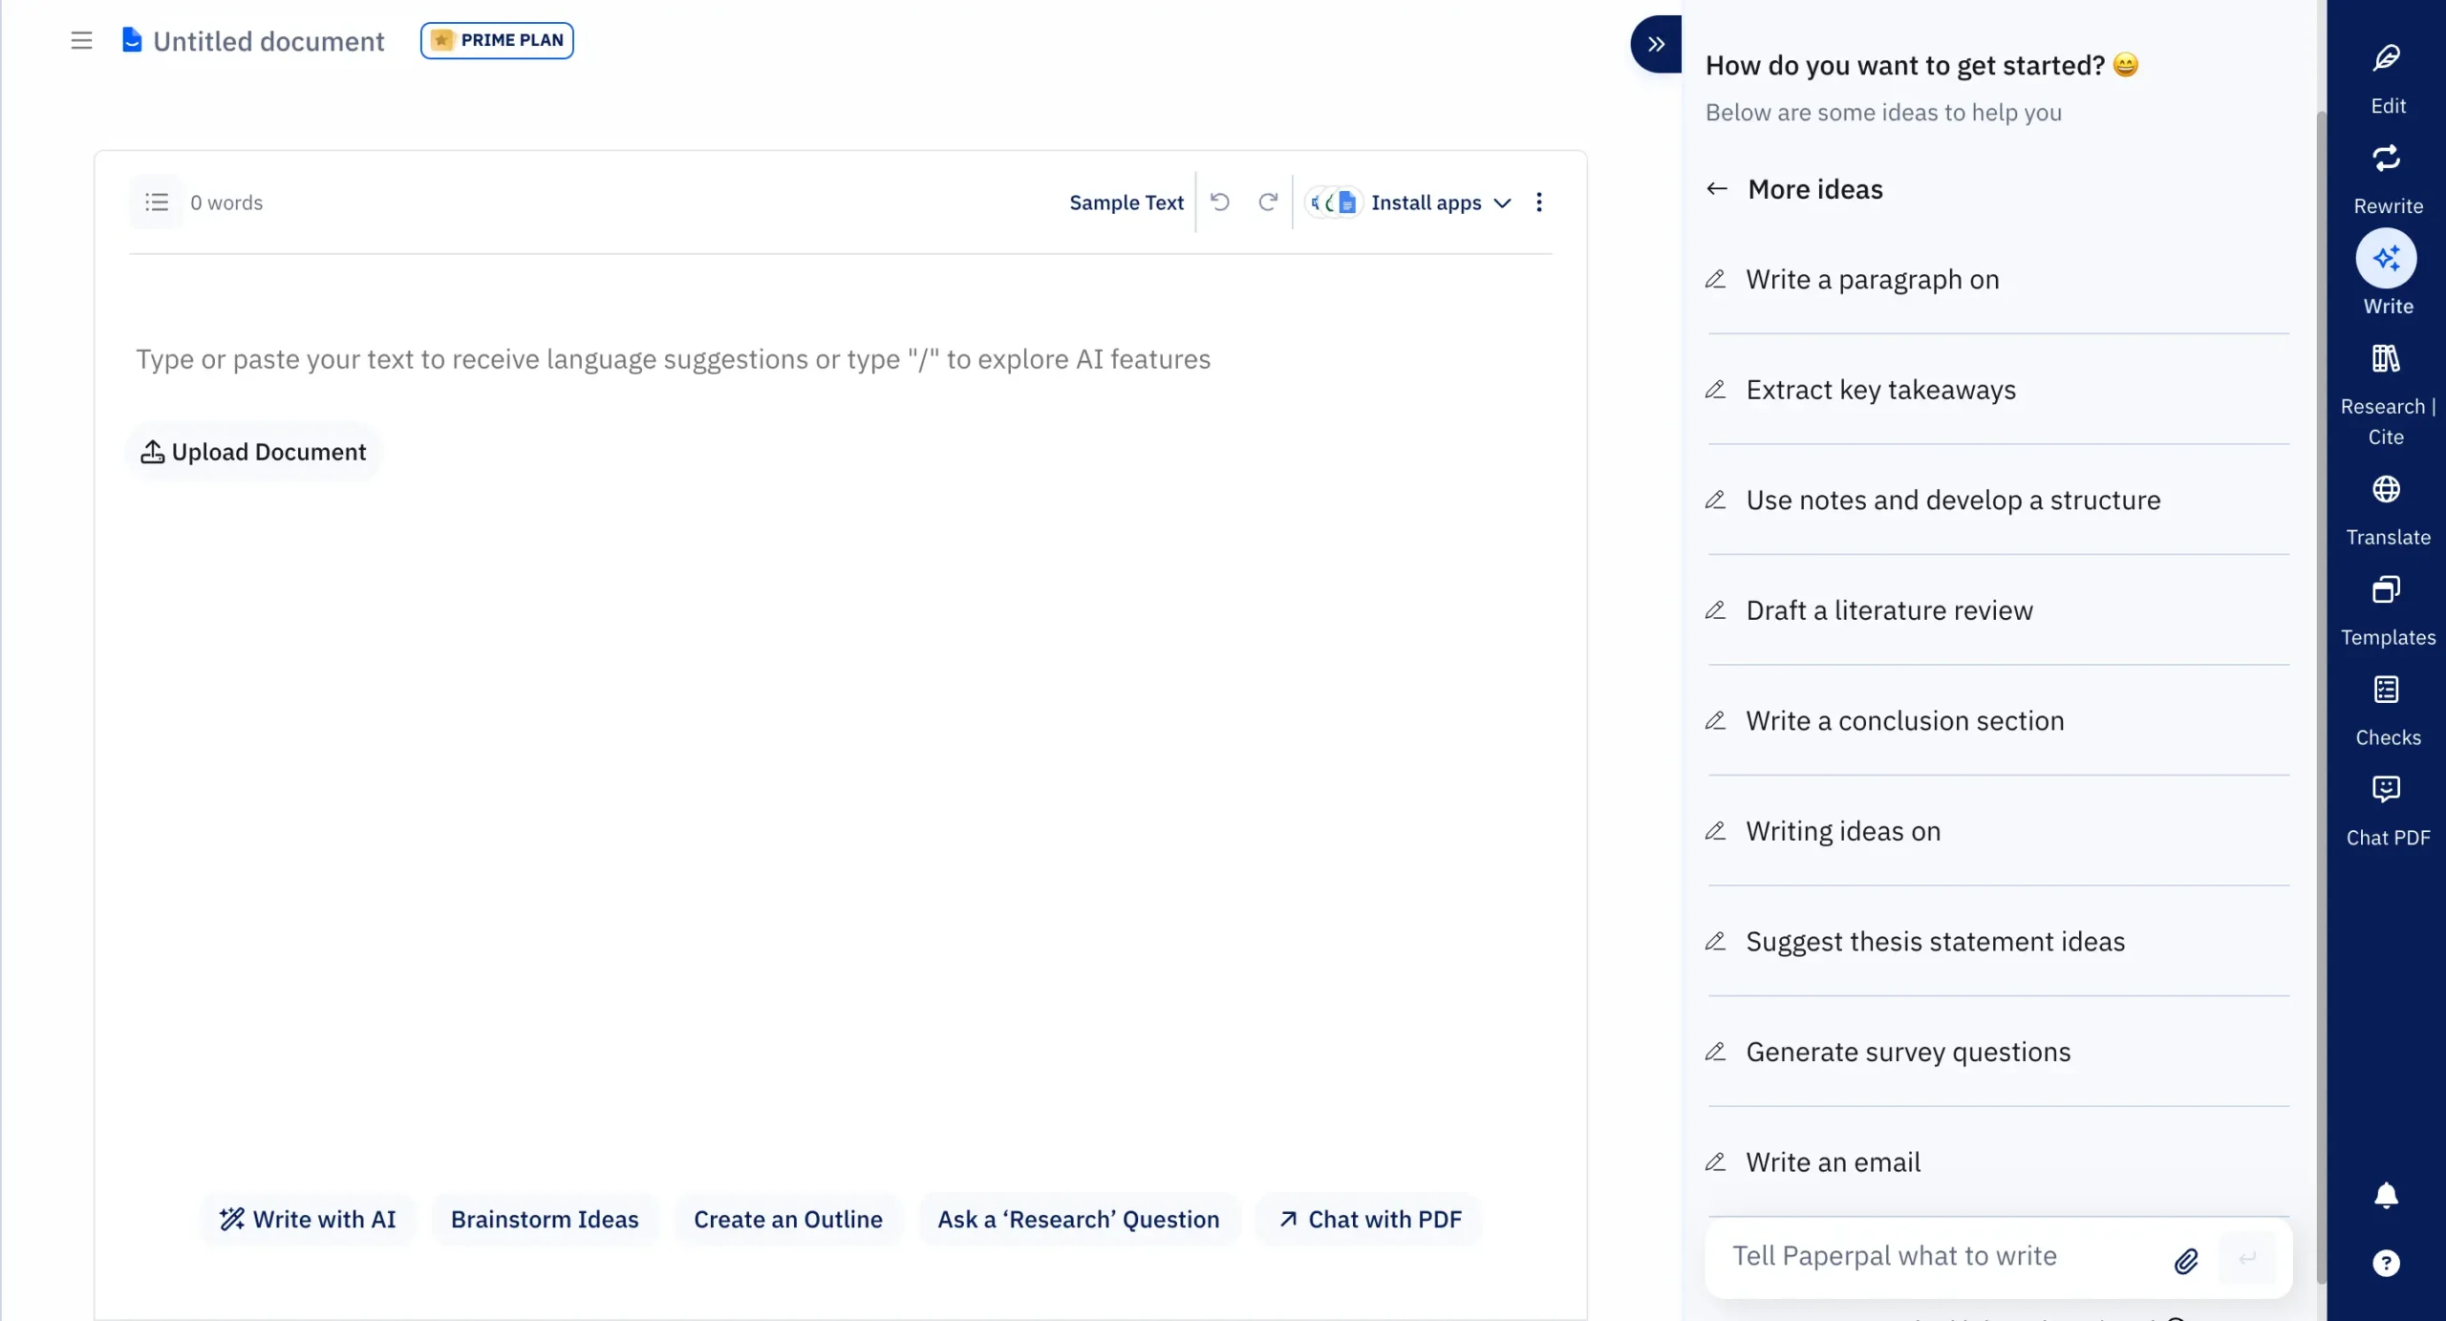Open the document outline list icon

[x=156, y=202]
